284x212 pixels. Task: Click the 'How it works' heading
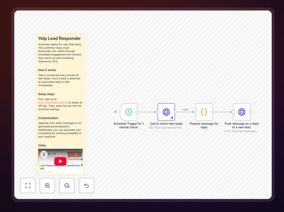(47, 70)
